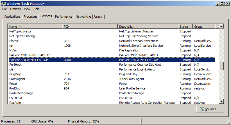This screenshot has width=231, height=125.
Task: Click the Performance Logs & Alerts description
Action: 137,69
